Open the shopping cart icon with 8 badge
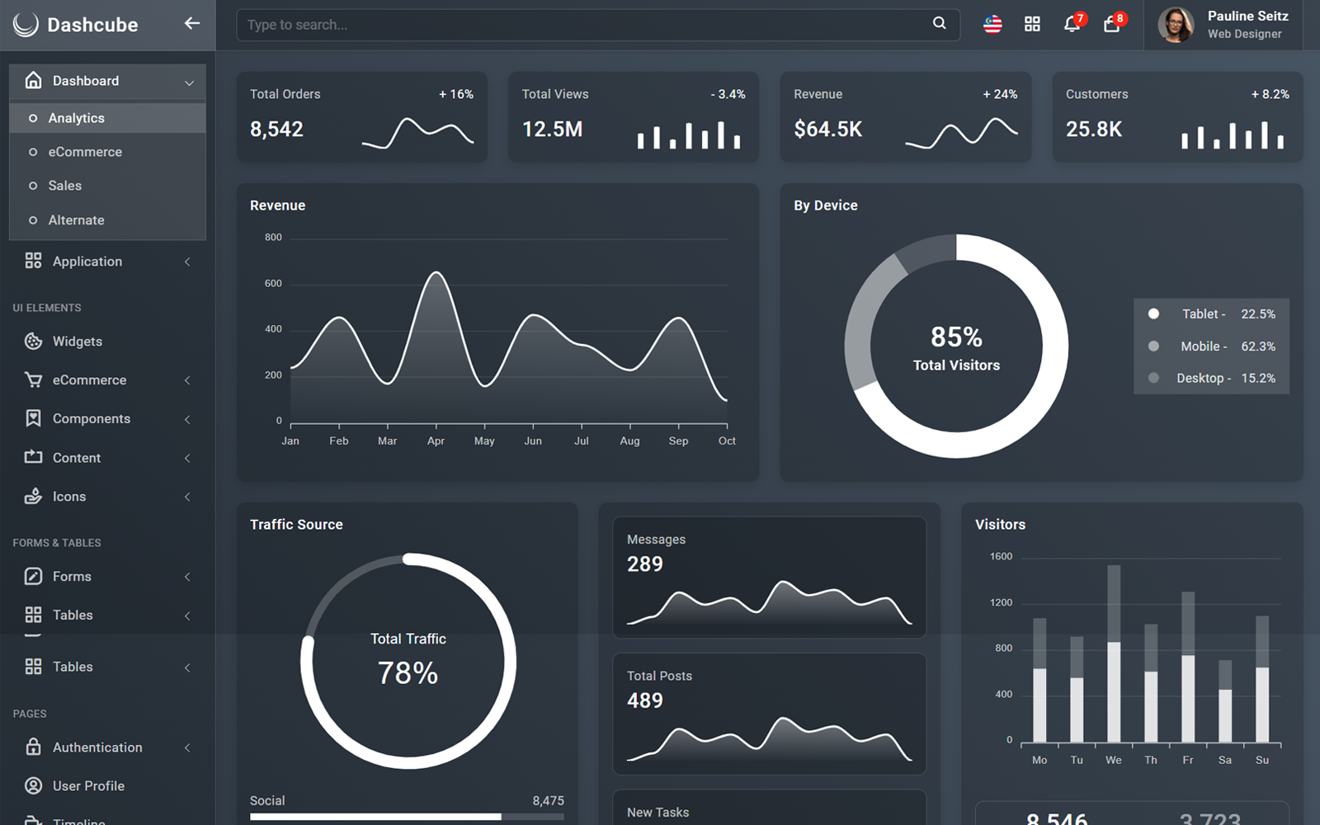Viewport: 1320px width, 825px height. pyautogui.click(x=1111, y=24)
